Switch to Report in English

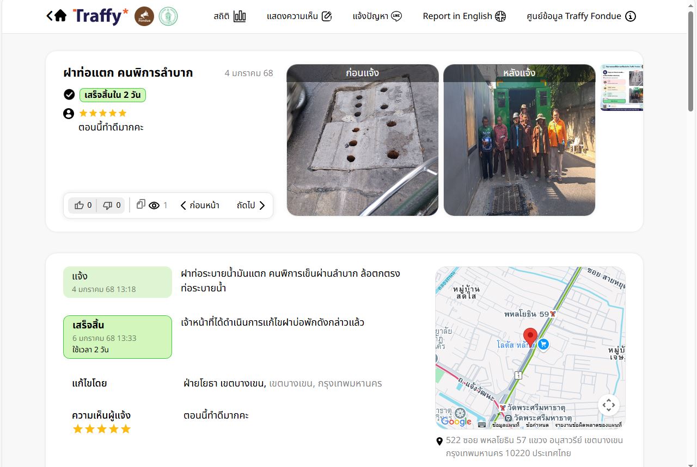pyautogui.click(x=464, y=16)
